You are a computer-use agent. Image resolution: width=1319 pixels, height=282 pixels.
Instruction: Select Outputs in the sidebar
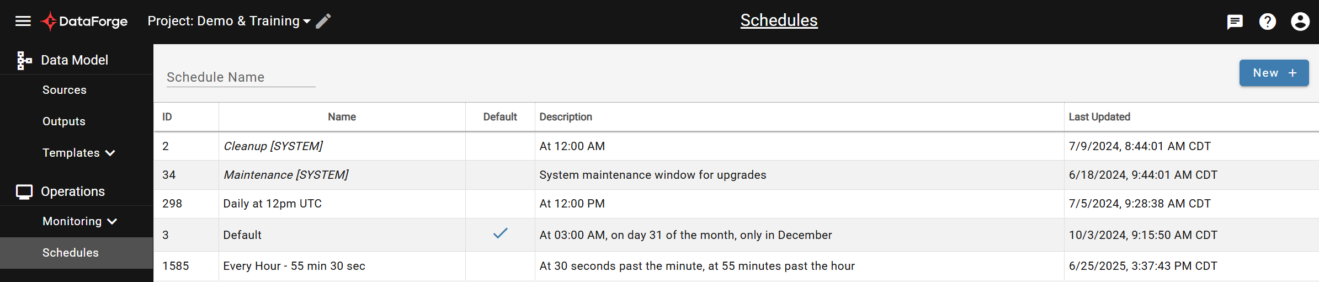64,121
